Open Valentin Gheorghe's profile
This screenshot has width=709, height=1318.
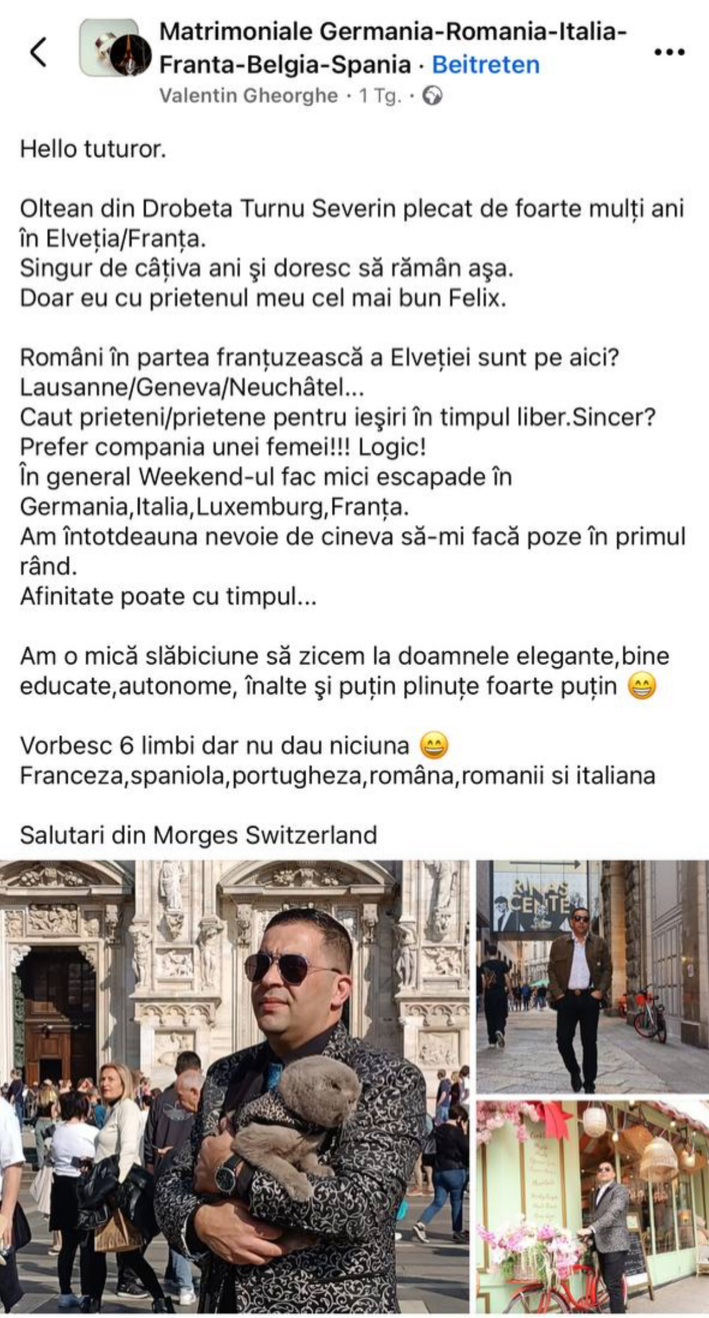point(248,96)
